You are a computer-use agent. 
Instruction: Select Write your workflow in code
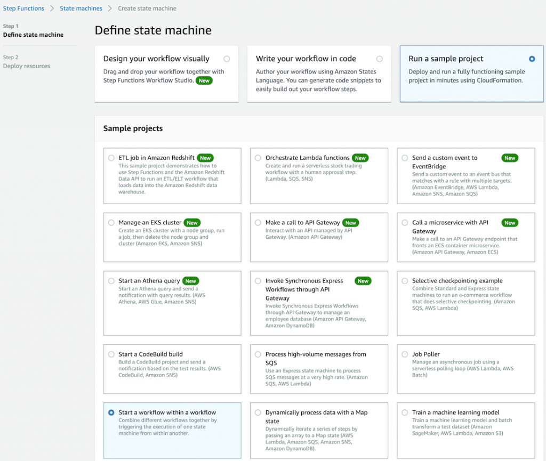[379, 59]
